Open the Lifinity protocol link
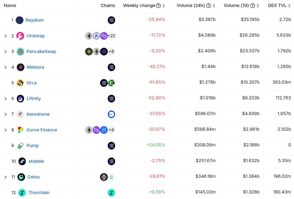The image size is (294, 199). pos(33,99)
